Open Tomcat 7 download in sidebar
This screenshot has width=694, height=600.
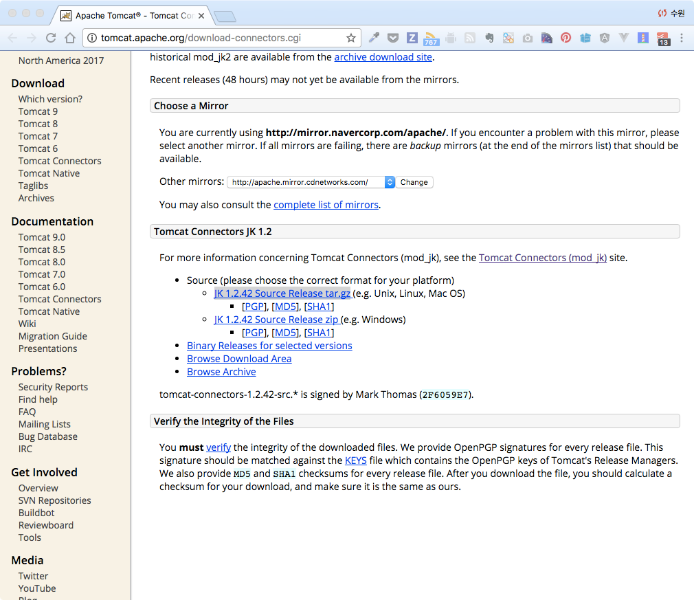38,136
